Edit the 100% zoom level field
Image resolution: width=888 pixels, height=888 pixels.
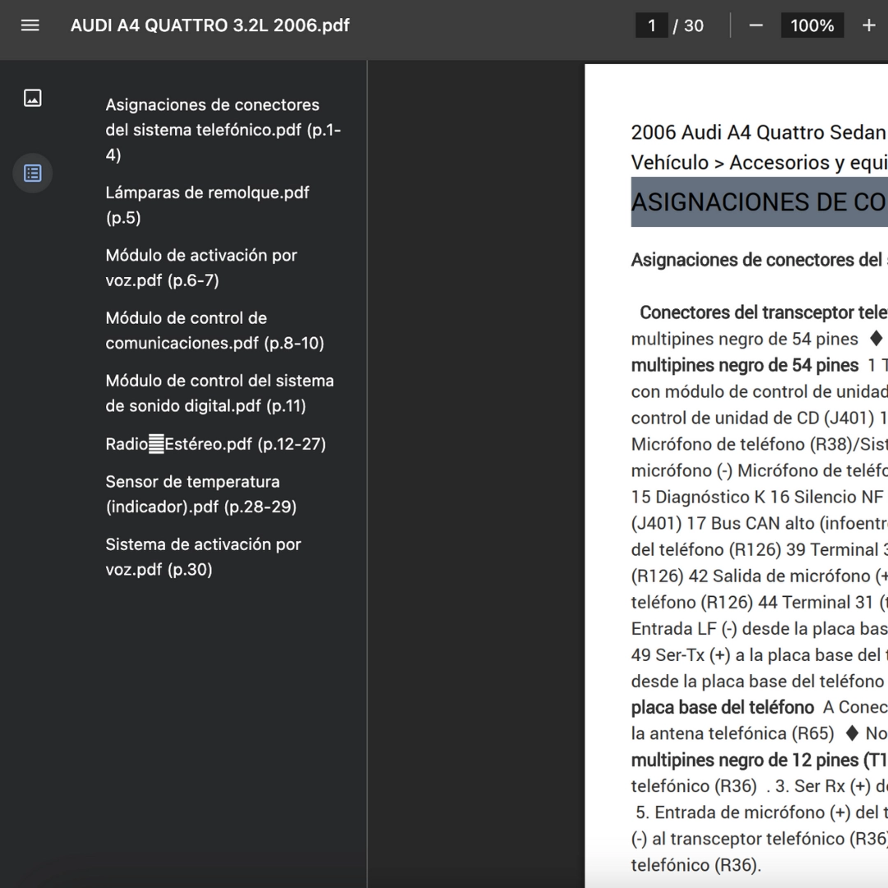tap(812, 25)
